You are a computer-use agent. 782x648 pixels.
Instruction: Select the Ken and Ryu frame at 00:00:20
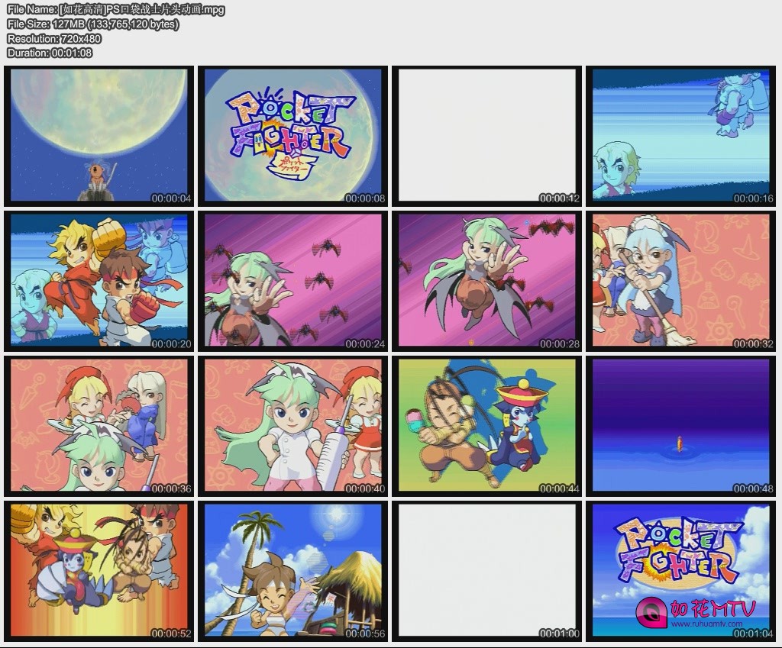pos(99,281)
